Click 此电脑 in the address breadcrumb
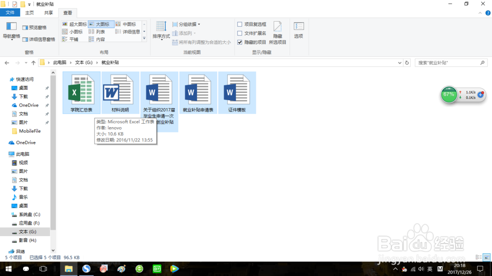The height and width of the screenshot is (276, 492). 60,63
